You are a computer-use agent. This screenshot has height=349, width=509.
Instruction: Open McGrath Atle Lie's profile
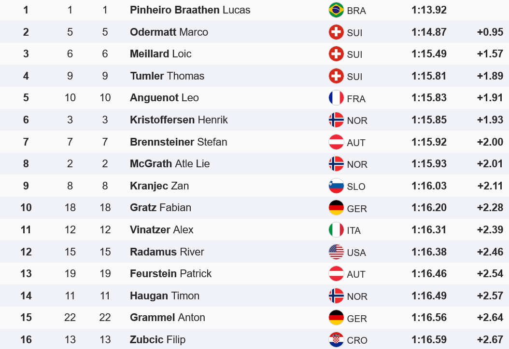click(x=170, y=164)
